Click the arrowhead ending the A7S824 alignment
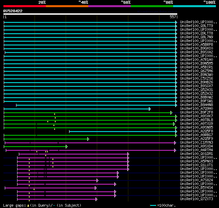 97,181
